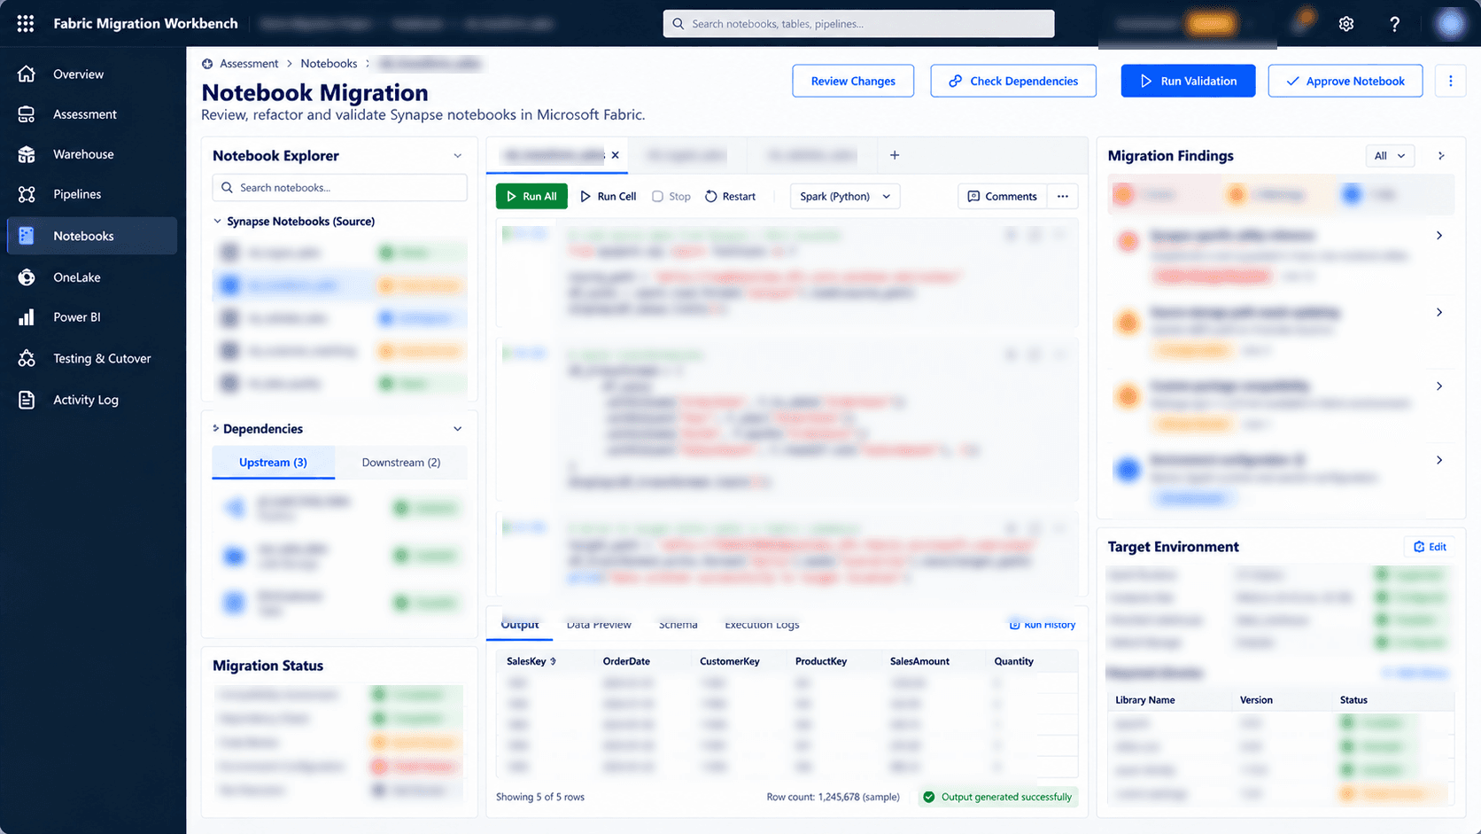
Task: Open the Run History link
Action: point(1043,625)
